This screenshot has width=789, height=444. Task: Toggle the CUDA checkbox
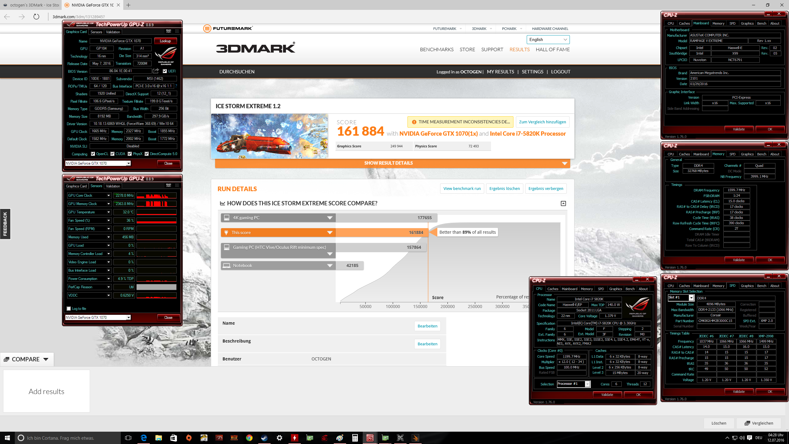coord(112,154)
